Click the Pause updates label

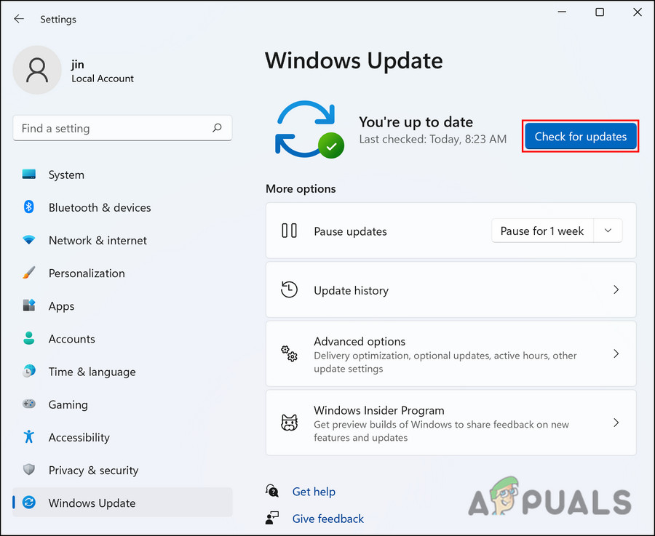pos(351,231)
